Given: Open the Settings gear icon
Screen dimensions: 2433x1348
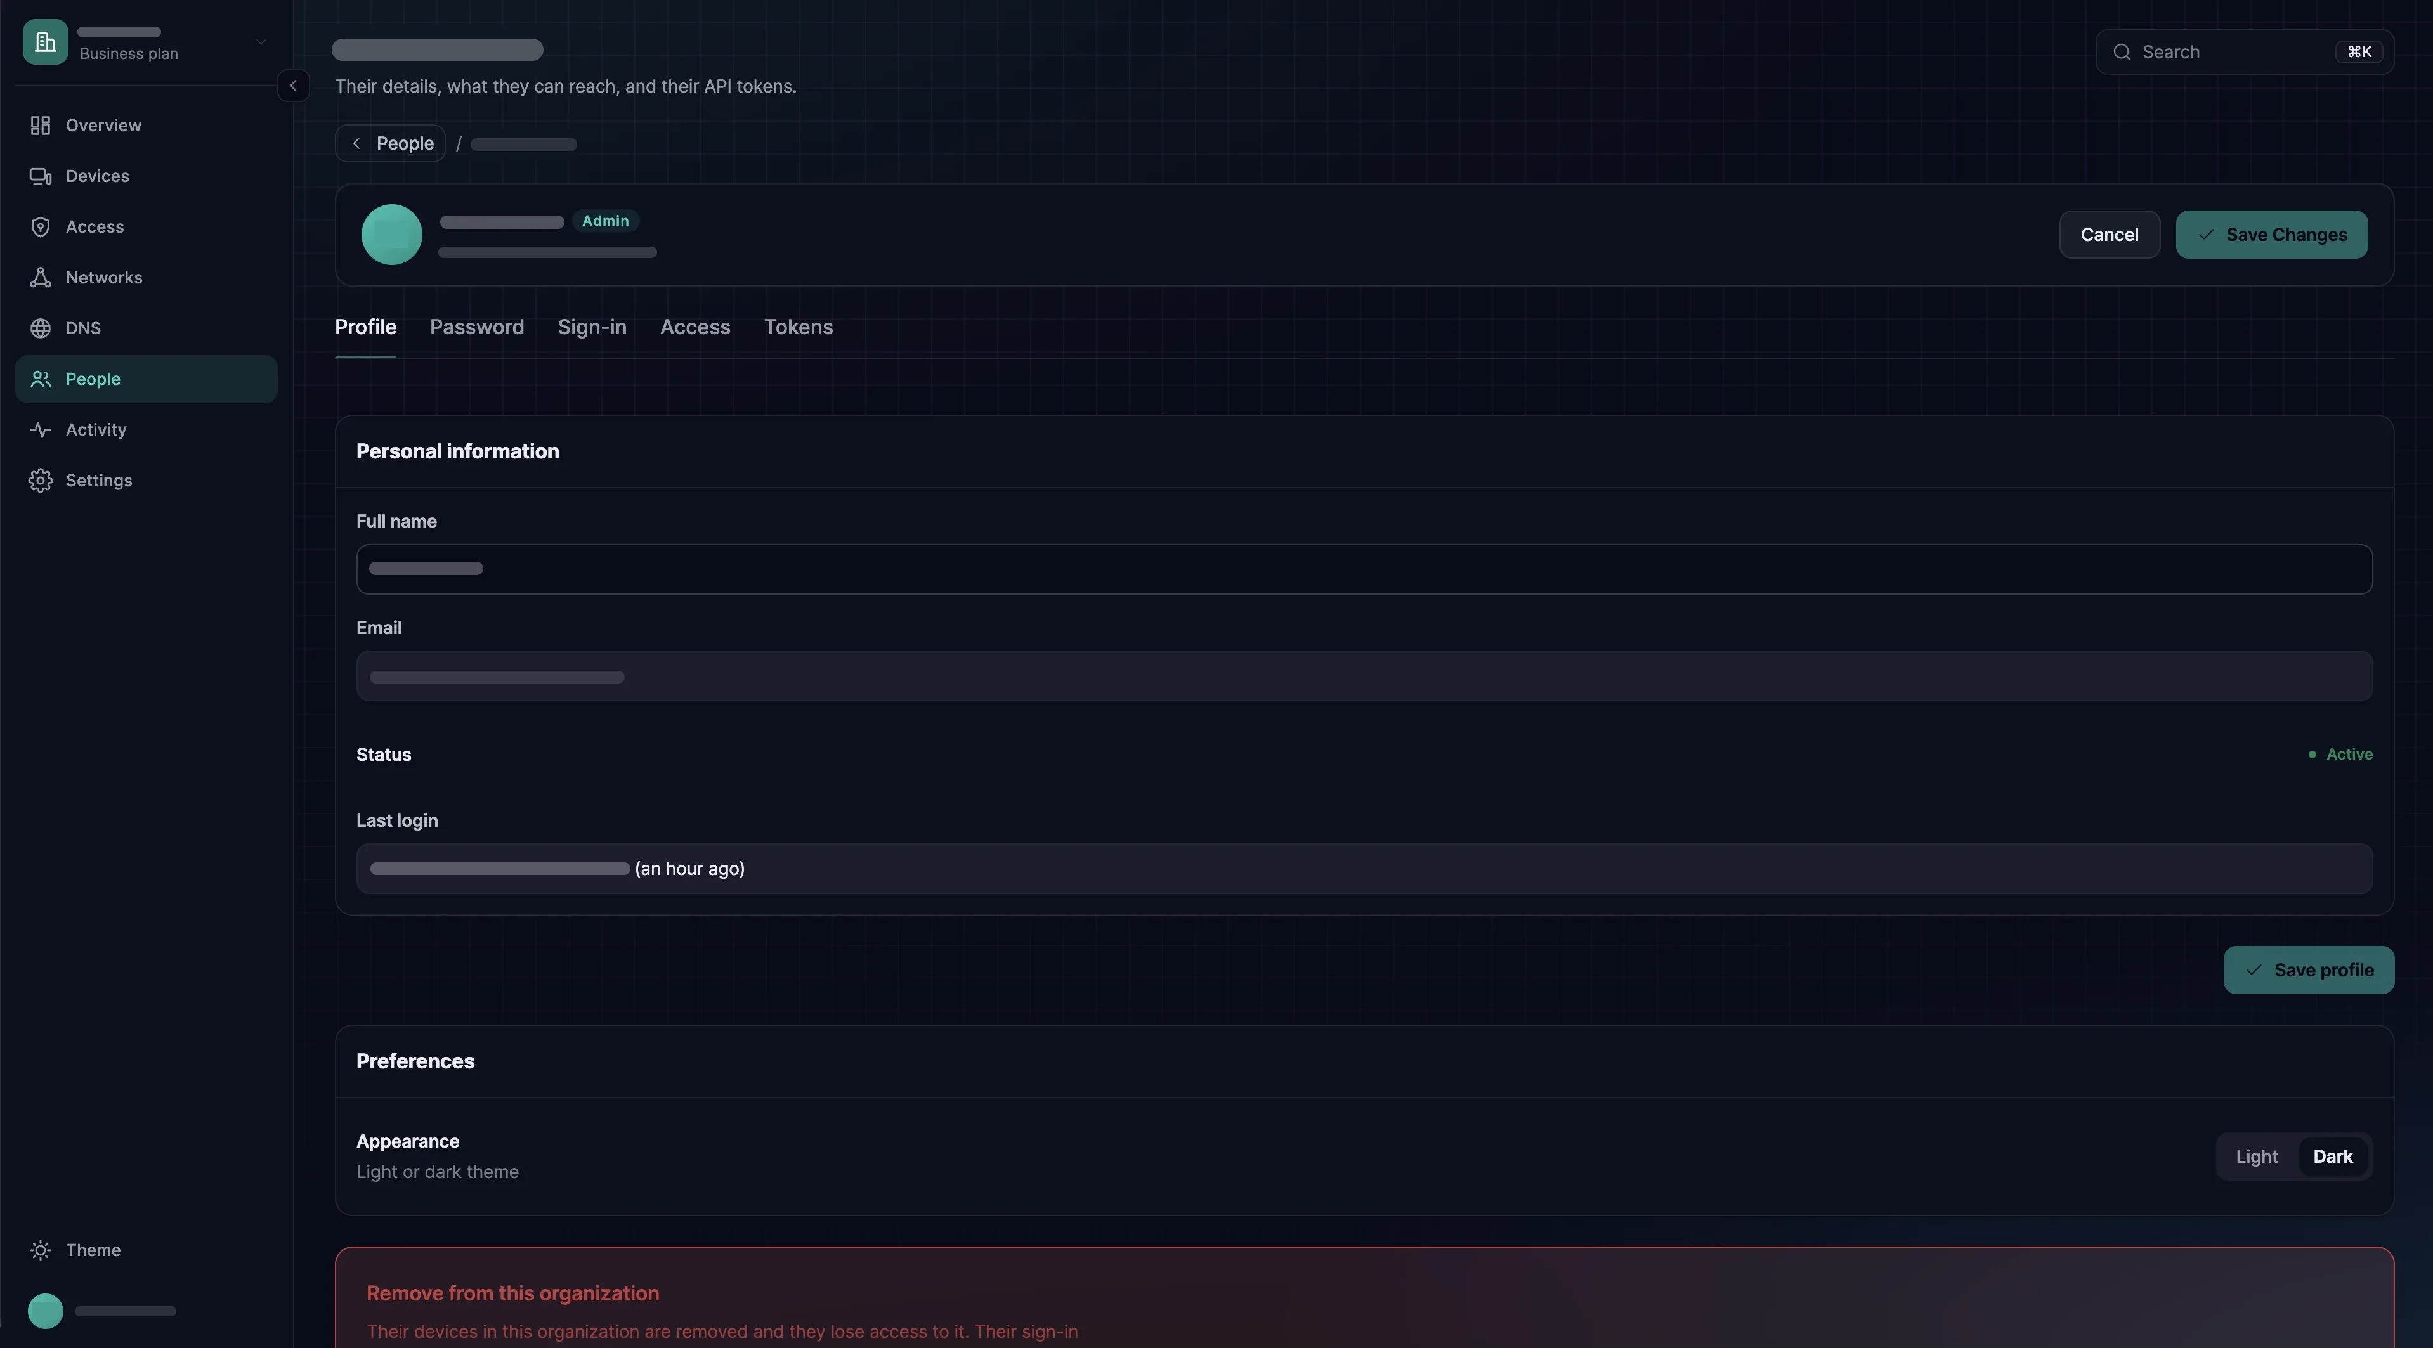Looking at the screenshot, I should pos(40,481).
